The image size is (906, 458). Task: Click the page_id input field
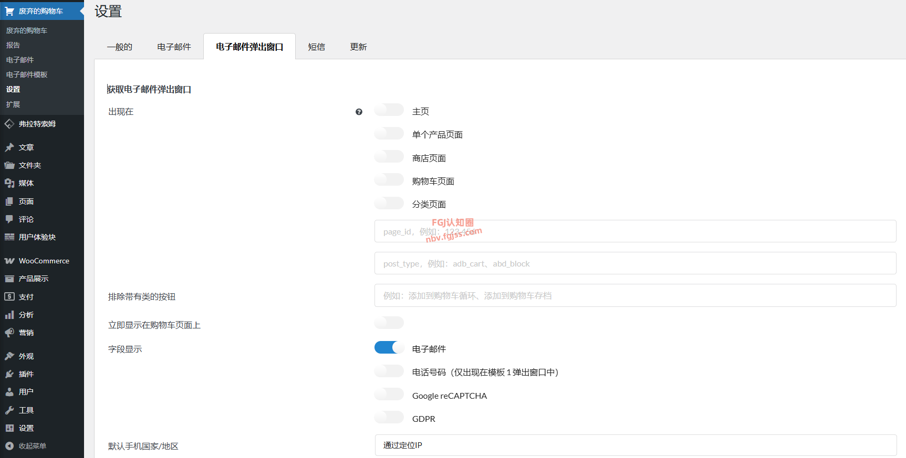(x=636, y=231)
